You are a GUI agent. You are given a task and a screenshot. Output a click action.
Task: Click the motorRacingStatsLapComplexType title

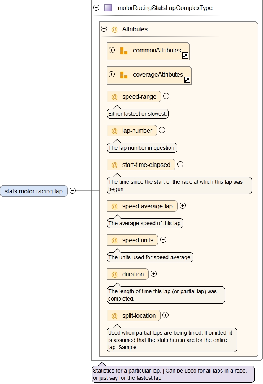point(165,8)
